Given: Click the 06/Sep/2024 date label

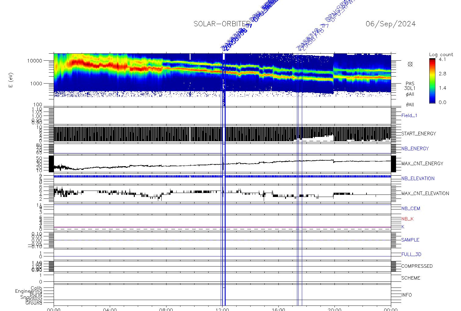Looking at the screenshot, I should (391, 24).
